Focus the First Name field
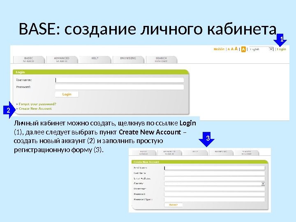Image resolution: width=296 pixels, height=222 pixels. click(215, 168)
